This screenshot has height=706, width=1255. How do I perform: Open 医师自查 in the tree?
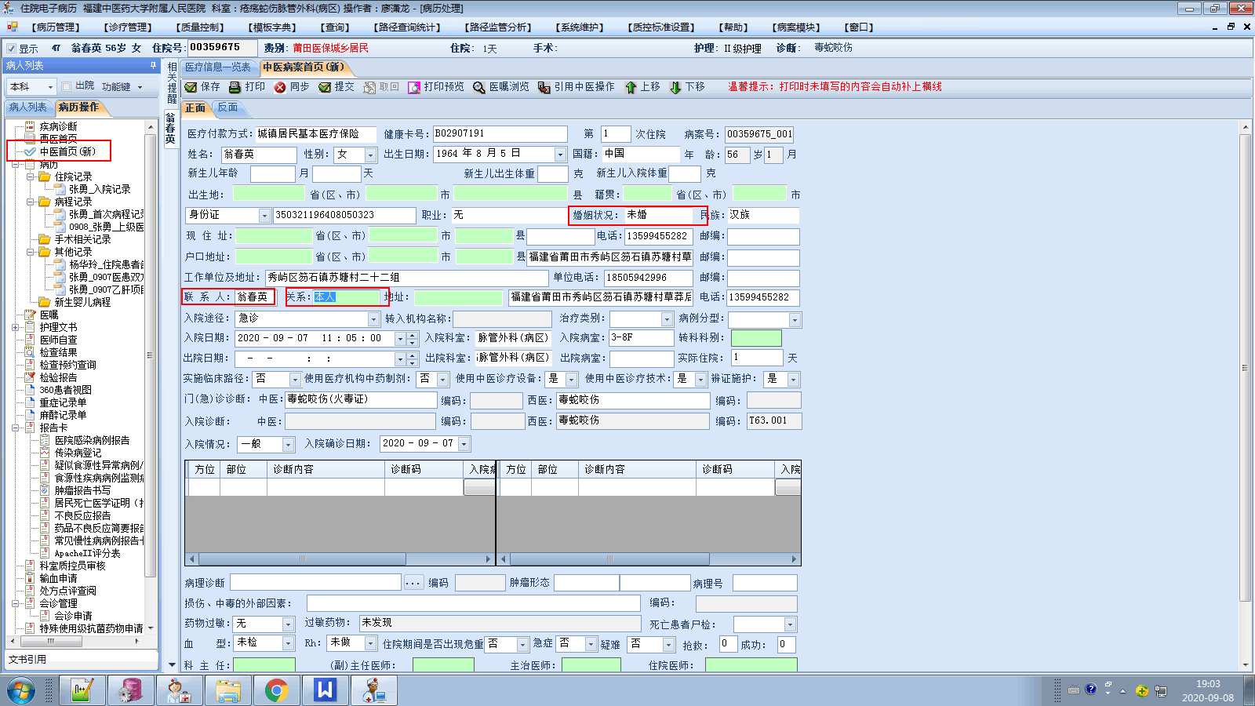click(58, 340)
